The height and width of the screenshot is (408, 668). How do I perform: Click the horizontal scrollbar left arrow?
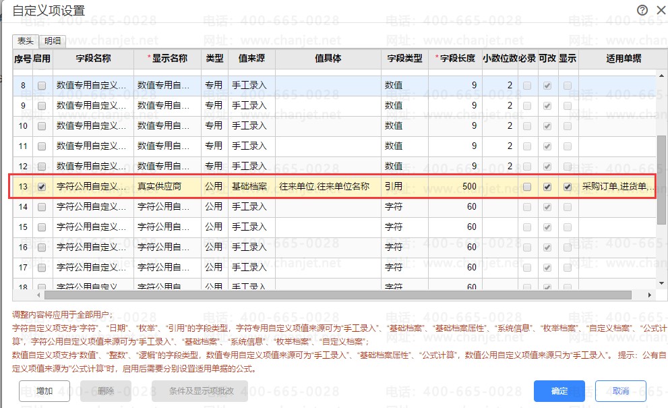point(39,295)
